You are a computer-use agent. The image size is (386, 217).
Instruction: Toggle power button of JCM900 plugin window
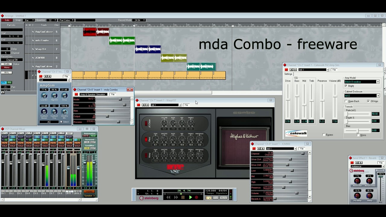tap(254, 149)
